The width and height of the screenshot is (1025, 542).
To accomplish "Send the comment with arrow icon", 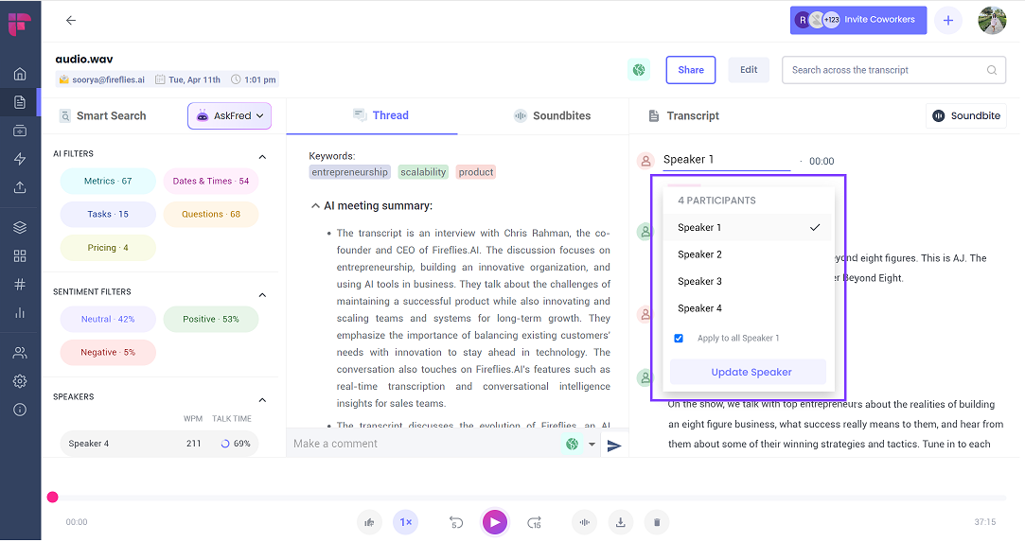I will (614, 446).
